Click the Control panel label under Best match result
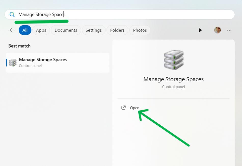Viewport: 242px width, 166px height. [30, 66]
